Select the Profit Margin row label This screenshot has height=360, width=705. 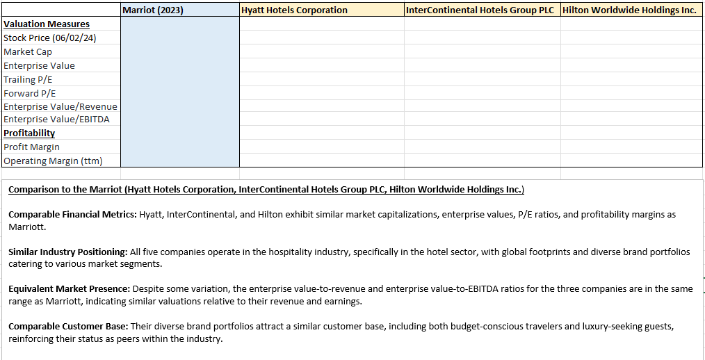point(61,147)
